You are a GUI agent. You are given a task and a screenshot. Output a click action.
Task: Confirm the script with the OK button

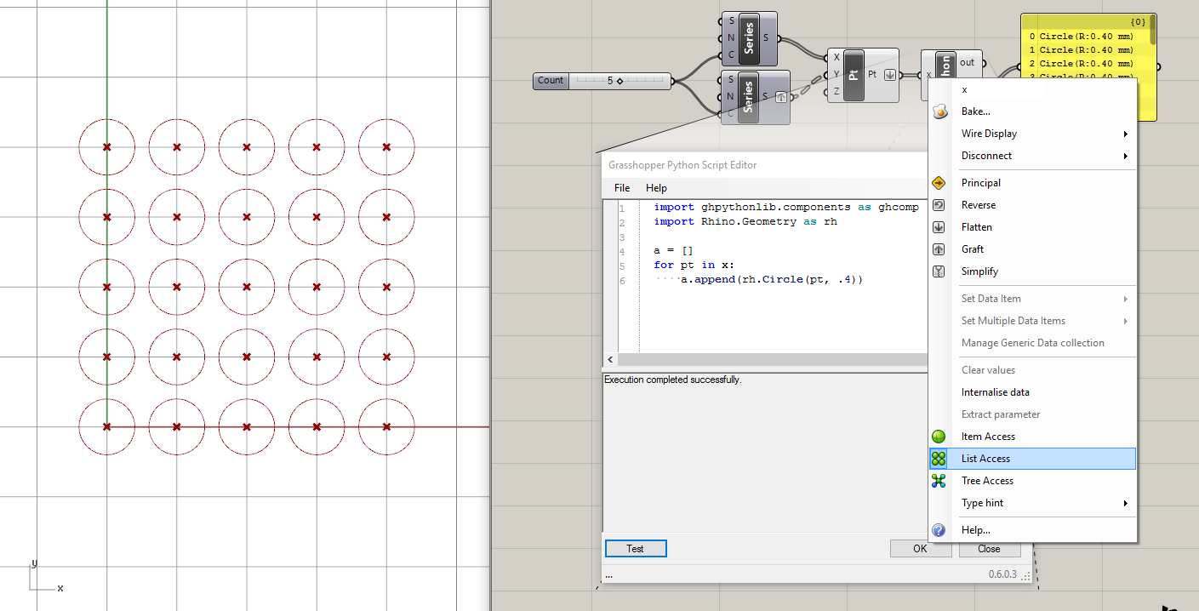pos(920,548)
